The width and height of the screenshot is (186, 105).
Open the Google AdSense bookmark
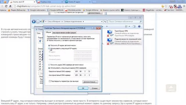tap(91, 10)
